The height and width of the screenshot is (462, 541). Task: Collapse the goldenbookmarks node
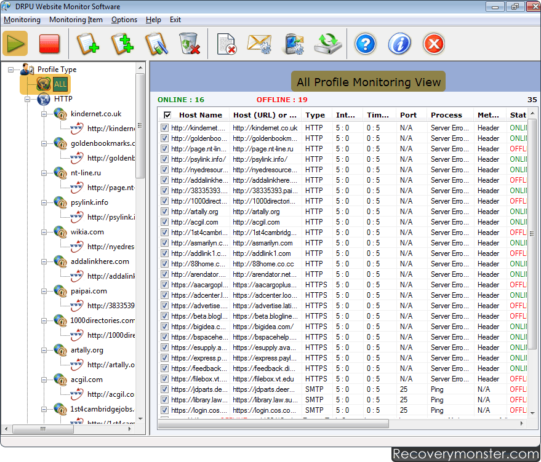click(44, 143)
